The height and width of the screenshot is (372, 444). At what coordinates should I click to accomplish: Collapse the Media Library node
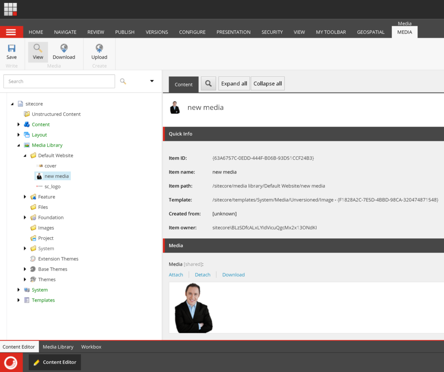(x=19, y=145)
